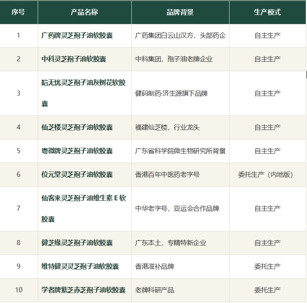This screenshot has height=303, width=307.
Task: Click brand cell 广东省科学院微生物研究所背景
Action: [181, 151]
